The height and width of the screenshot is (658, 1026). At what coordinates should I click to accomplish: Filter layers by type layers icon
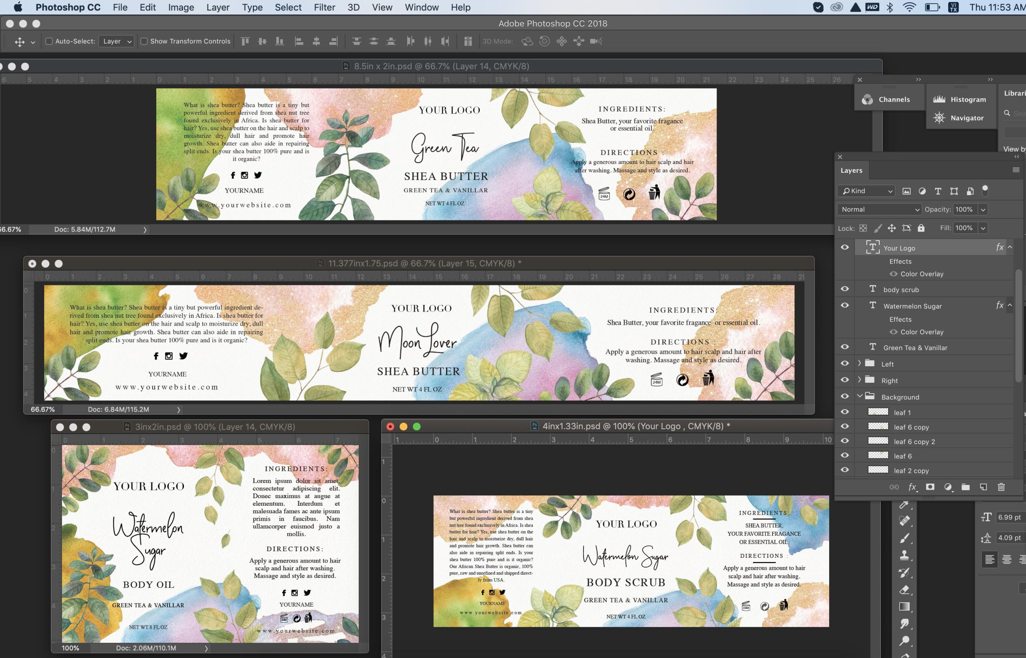tap(937, 191)
